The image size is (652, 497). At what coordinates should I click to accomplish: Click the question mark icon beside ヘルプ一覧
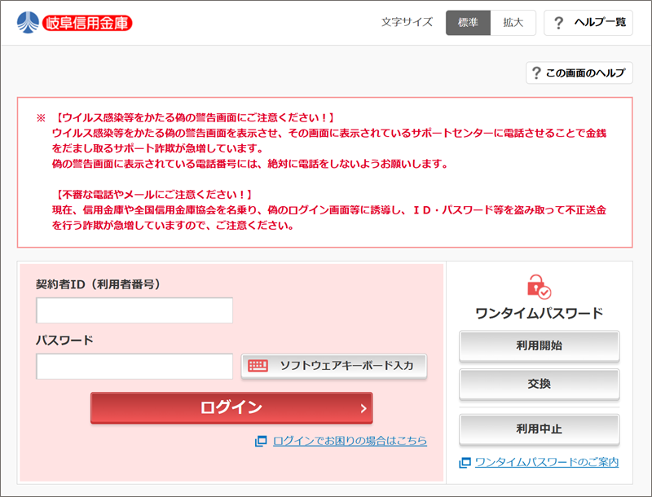point(558,23)
